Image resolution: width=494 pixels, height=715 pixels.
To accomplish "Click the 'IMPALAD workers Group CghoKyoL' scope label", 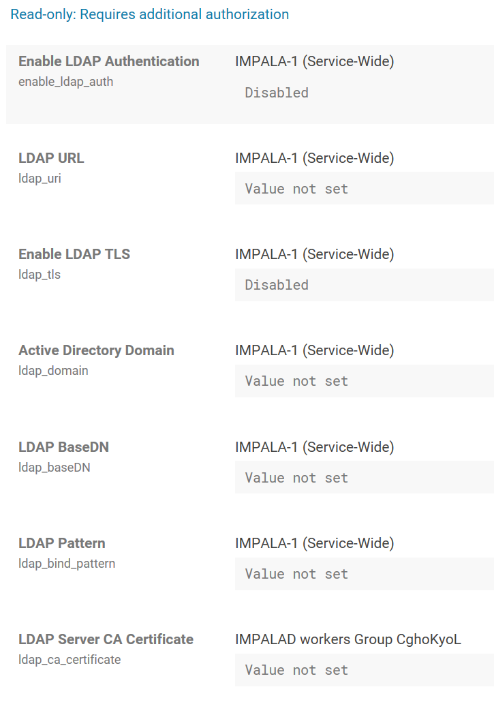I will [x=348, y=639].
